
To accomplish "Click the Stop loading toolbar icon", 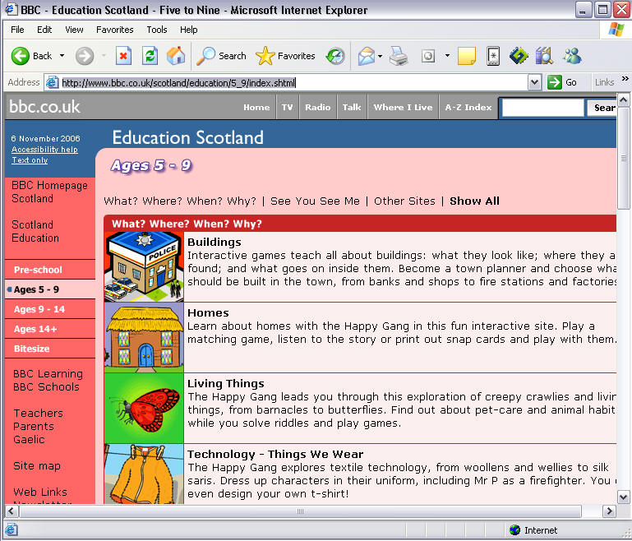I will [123, 56].
